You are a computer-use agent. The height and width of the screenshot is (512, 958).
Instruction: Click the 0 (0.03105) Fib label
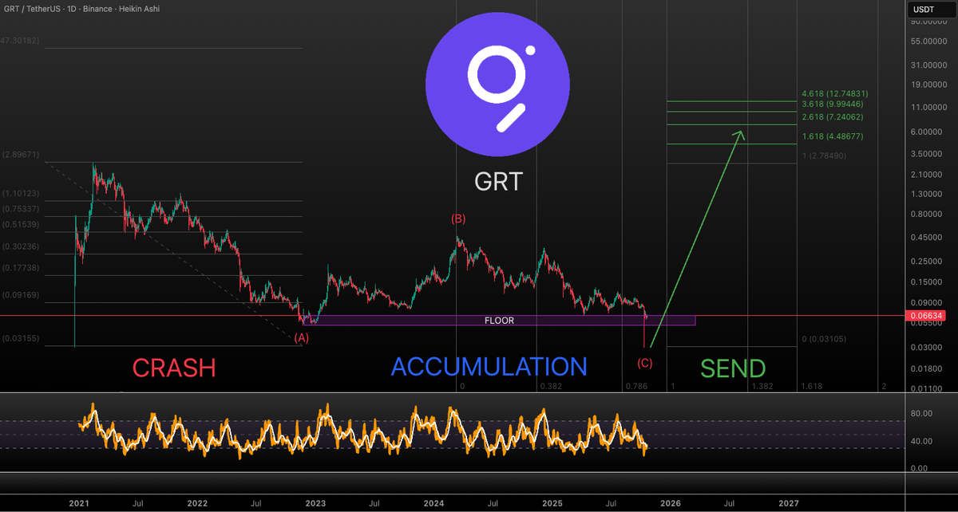tap(825, 340)
